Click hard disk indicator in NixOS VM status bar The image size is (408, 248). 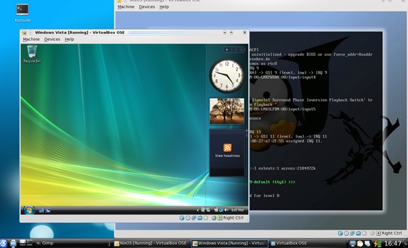341,234
